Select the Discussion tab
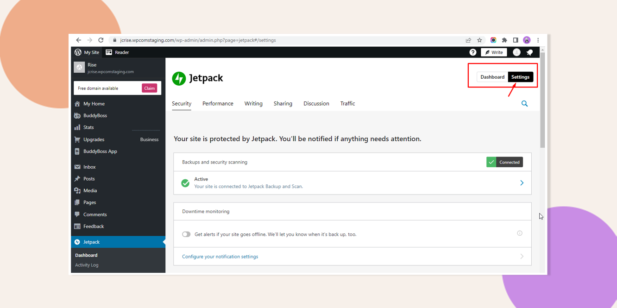The height and width of the screenshot is (308, 617). point(316,104)
